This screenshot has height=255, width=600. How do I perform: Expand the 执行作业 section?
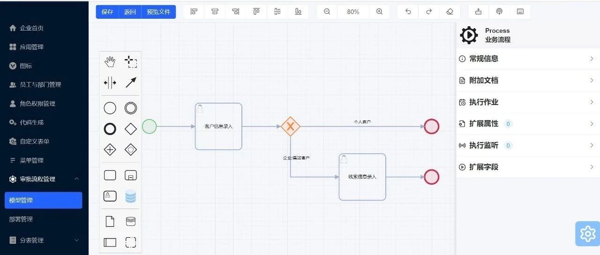coord(528,102)
